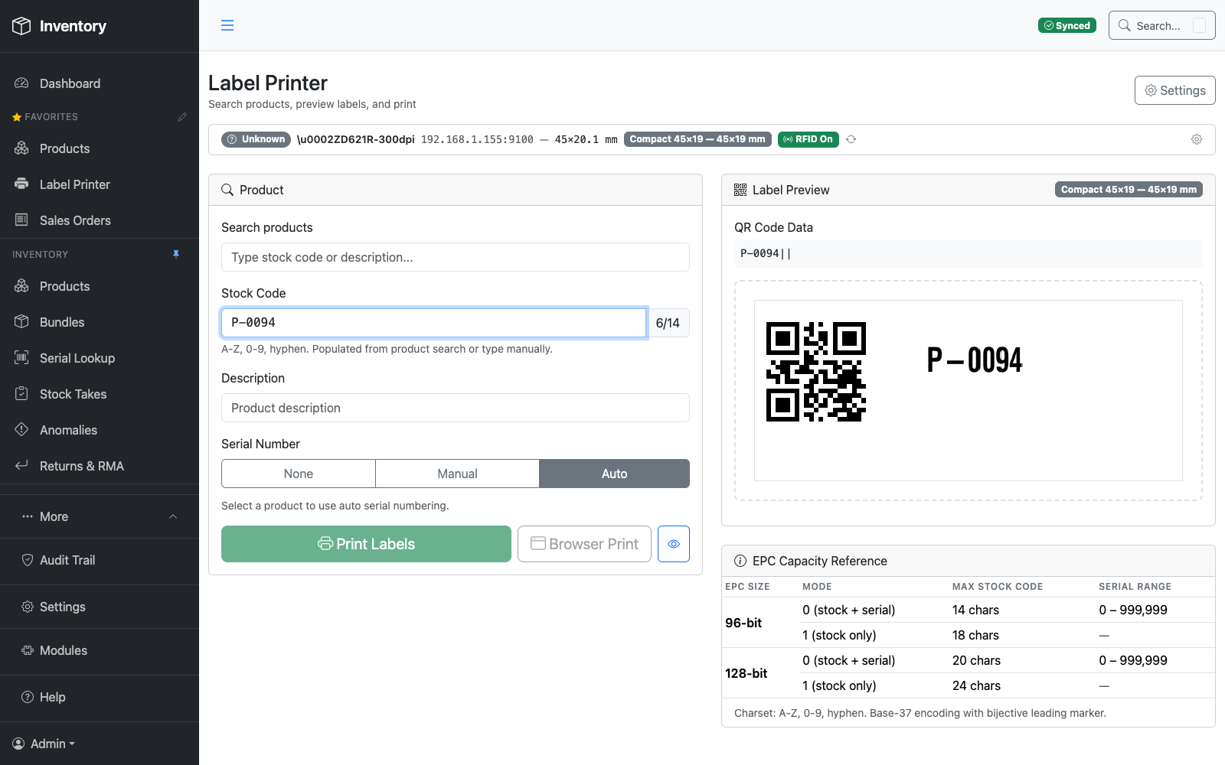1225x765 pixels.
Task: Open Products under Favorites
Action: 100,148
